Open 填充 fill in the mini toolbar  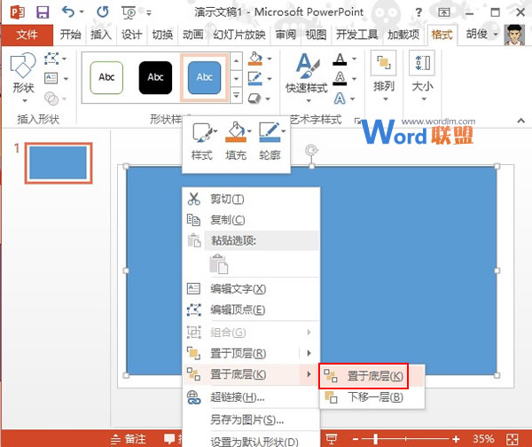pyautogui.click(x=237, y=141)
